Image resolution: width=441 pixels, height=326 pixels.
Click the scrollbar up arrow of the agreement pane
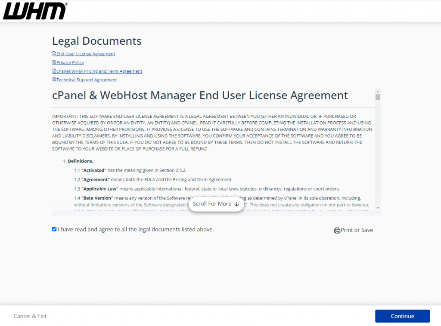click(378, 91)
